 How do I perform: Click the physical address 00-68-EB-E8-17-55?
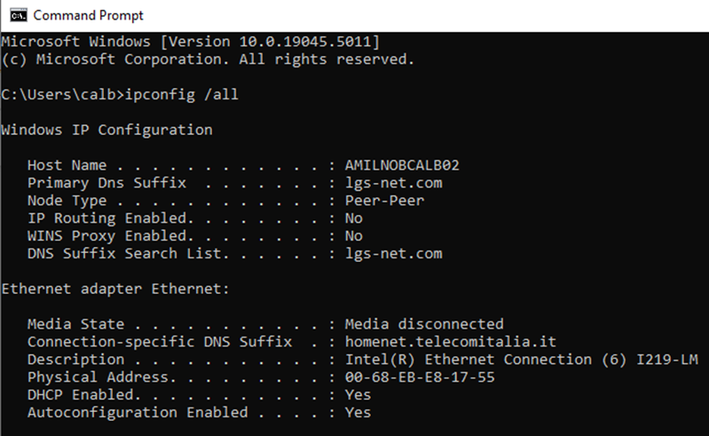coord(420,377)
